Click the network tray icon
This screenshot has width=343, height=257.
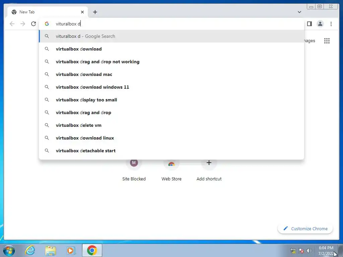coord(293,251)
